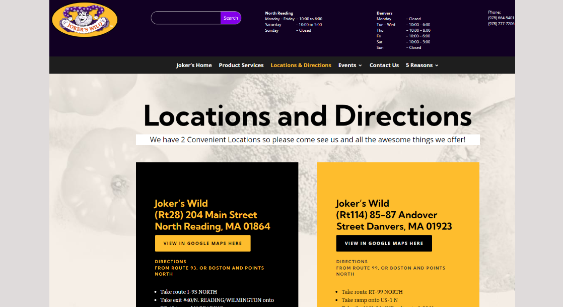This screenshot has width=563, height=307.
Task: Open the Contact Us page
Action: (x=384, y=65)
